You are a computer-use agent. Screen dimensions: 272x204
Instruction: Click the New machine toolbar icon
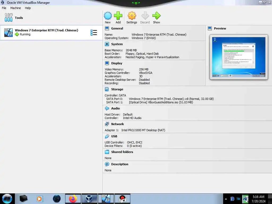pyautogui.click(x=108, y=16)
